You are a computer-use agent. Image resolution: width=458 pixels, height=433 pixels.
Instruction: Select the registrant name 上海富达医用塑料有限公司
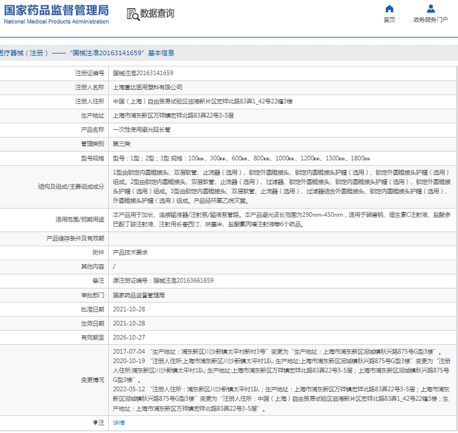(x=148, y=88)
